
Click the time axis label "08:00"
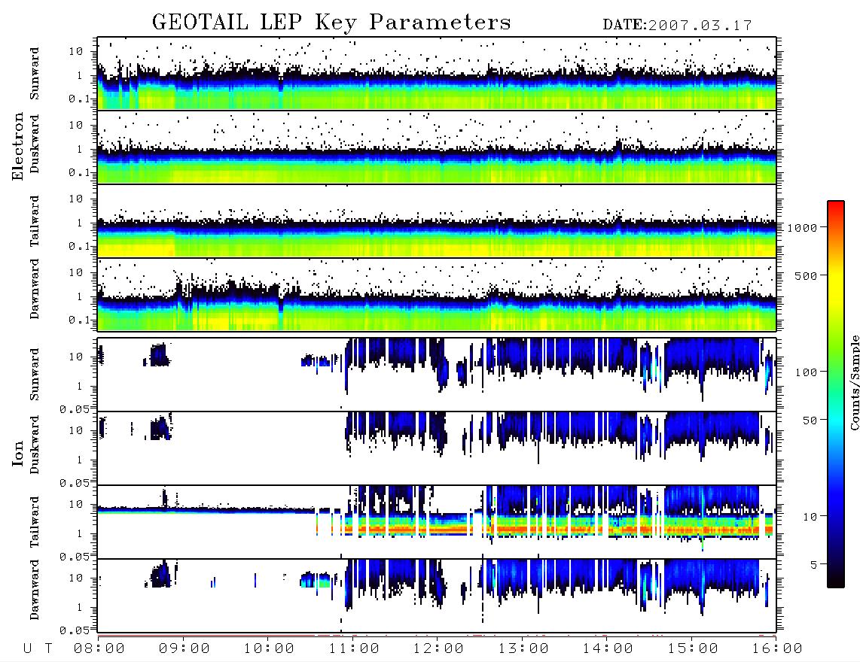(x=99, y=648)
